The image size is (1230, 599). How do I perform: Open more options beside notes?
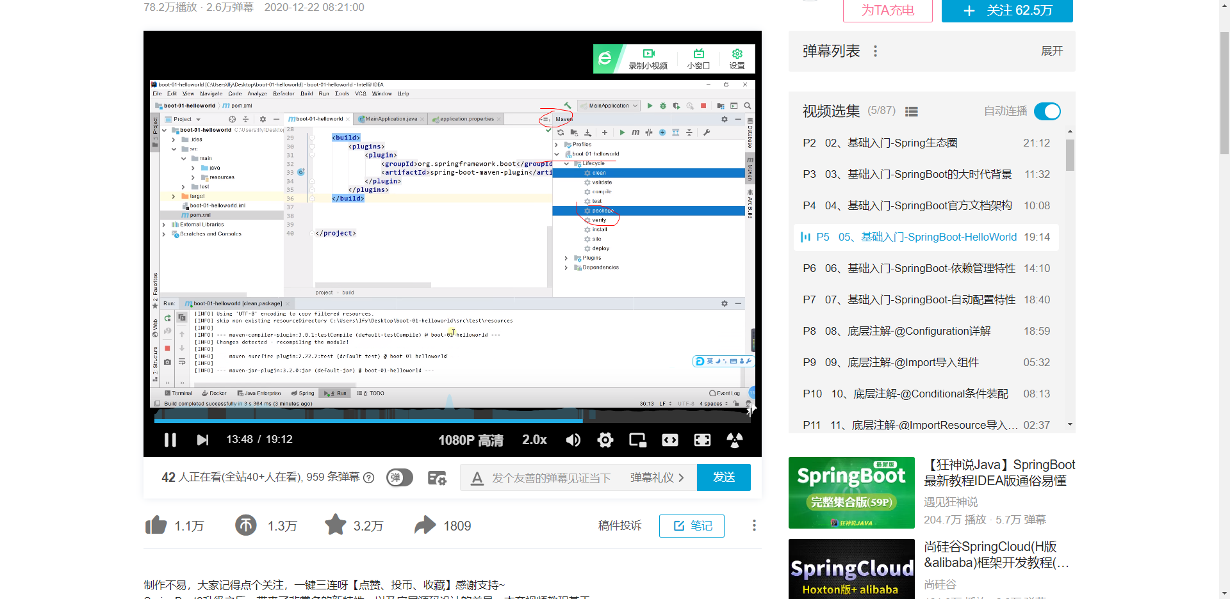tap(754, 525)
